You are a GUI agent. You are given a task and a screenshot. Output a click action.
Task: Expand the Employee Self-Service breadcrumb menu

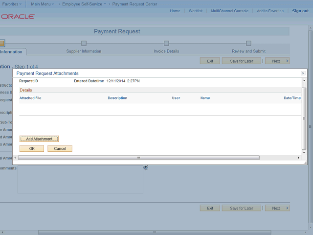(84, 4)
